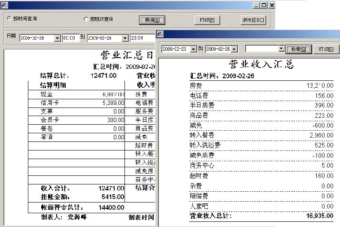Expand the front window's end date dropdown
Viewport: 340px width, 227px height.
pyautogui.click(x=240, y=49)
